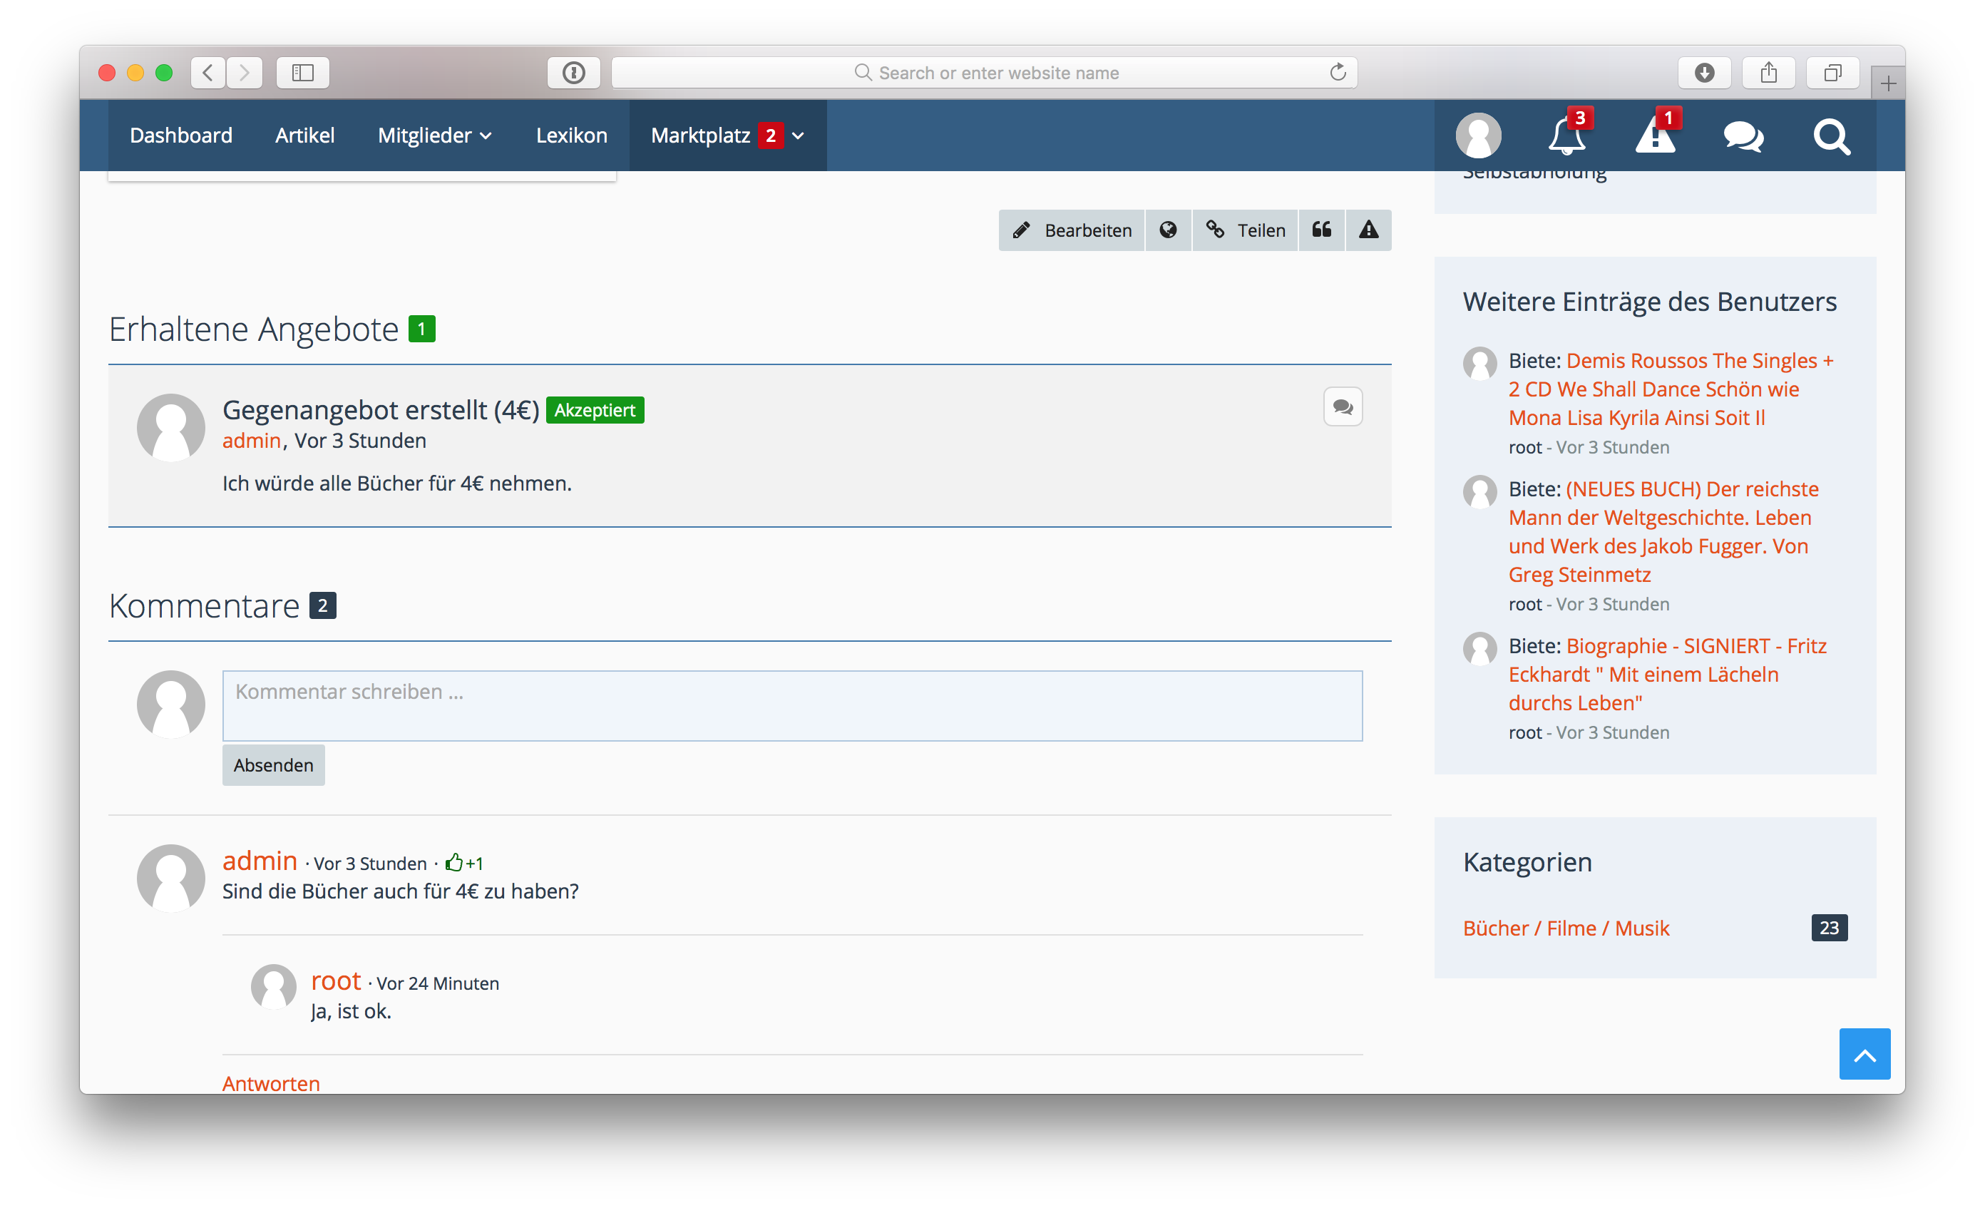Expand the Marktplatz dropdown arrow

tap(799, 135)
